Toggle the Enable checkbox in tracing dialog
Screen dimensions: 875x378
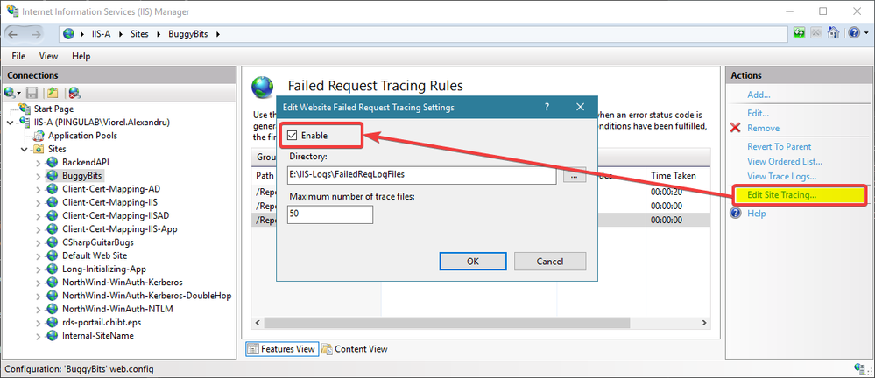[292, 136]
